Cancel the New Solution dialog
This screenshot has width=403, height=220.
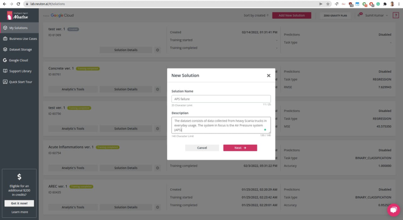[202, 148]
